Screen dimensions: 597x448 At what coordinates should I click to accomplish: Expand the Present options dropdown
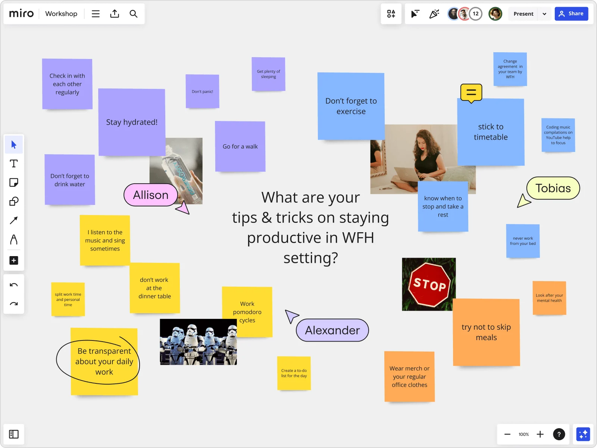(544, 13)
